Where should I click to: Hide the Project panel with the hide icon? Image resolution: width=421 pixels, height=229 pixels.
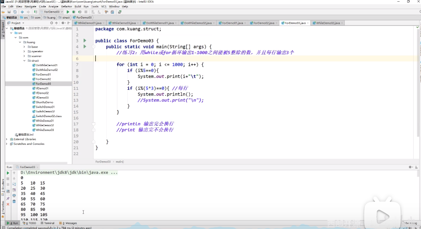click(x=69, y=23)
